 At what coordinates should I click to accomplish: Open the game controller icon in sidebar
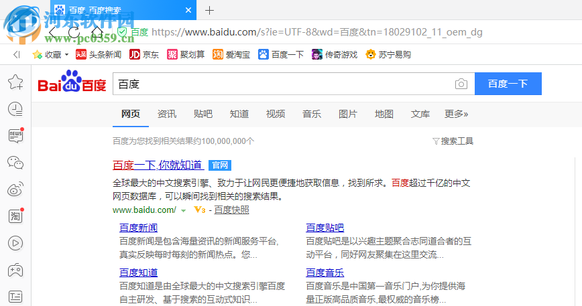(x=15, y=270)
